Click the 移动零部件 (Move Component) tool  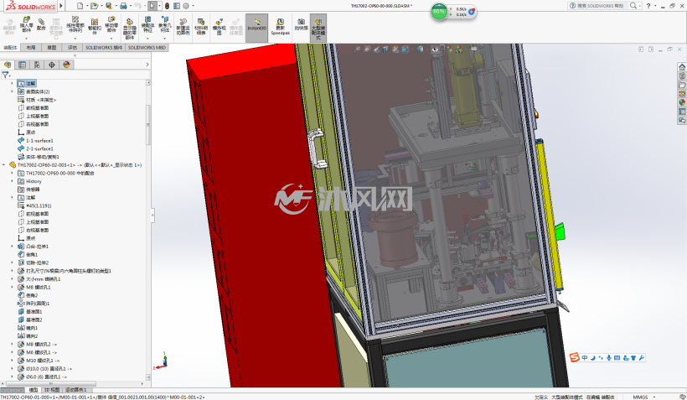(x=111, y=24)
